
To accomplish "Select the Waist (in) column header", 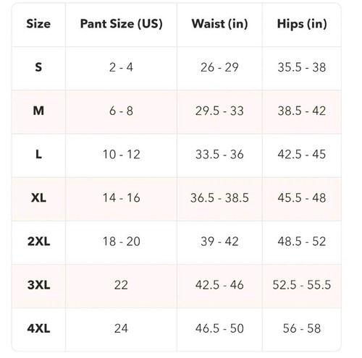I will (219, 24).
